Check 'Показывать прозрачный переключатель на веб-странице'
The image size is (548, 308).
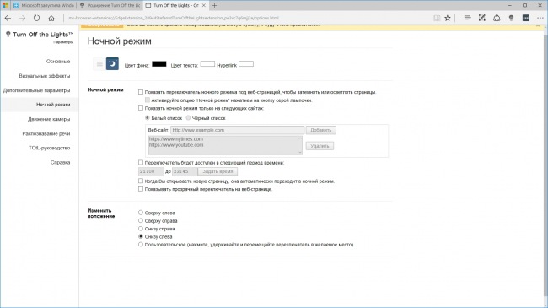tap(141, 189)
